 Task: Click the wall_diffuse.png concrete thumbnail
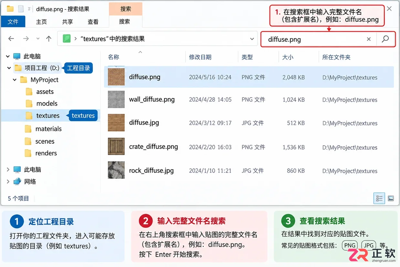(116, 99)
